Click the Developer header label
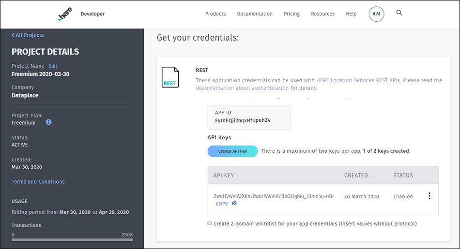460x249 pixels. click(92, 14)
